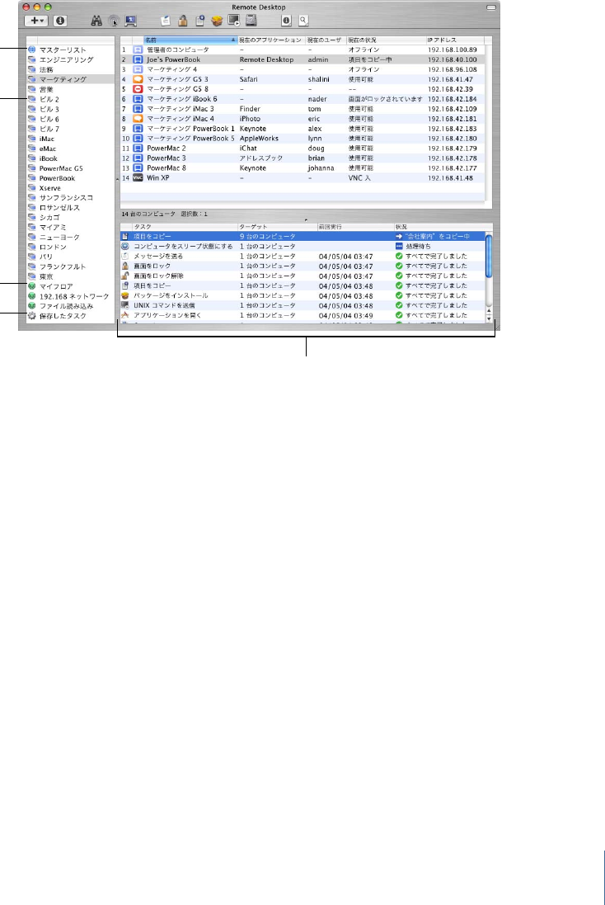Click the padlock icon of the 画面をロック task

(125, 266)
